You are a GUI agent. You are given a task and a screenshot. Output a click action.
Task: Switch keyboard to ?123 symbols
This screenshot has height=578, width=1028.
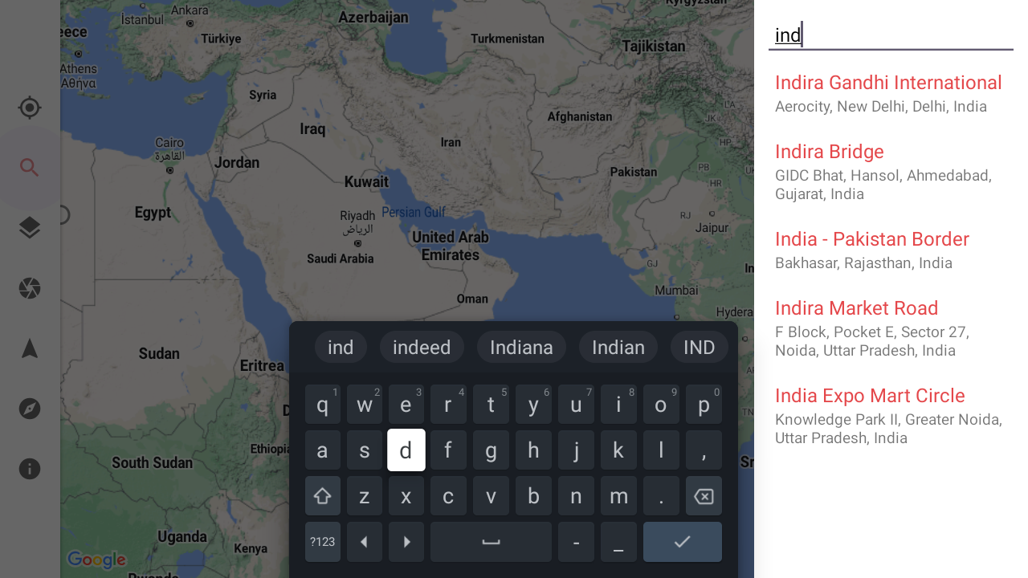(323, 542)
